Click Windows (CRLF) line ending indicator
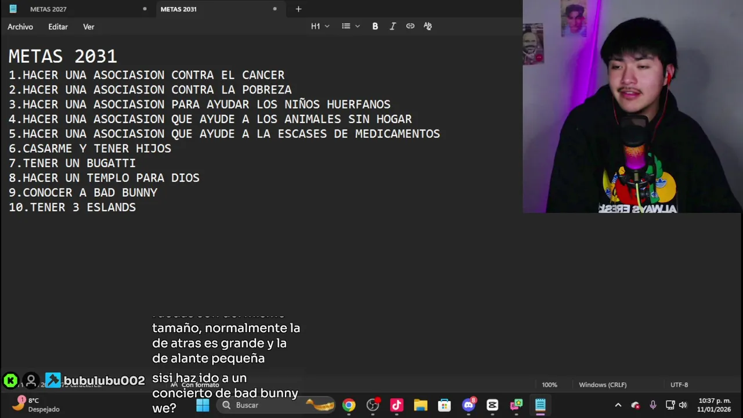Image resolution: width=743 pixels, height=418 pixels. (603, 385)
